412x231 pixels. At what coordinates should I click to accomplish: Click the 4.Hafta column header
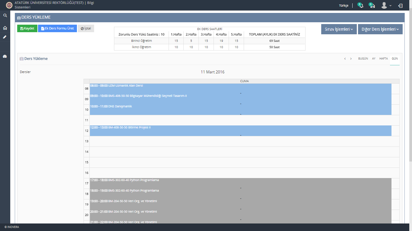(x=221, y=34)
